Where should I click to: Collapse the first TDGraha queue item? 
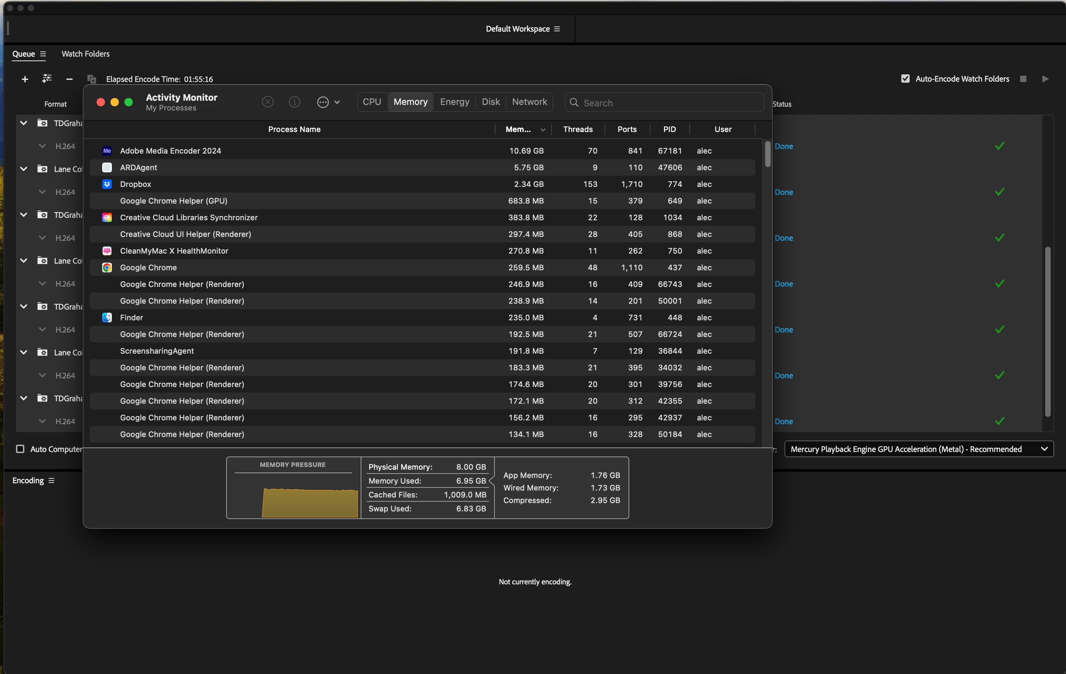24,123
